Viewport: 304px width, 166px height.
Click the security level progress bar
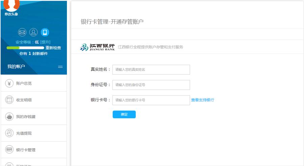point(25,48)
